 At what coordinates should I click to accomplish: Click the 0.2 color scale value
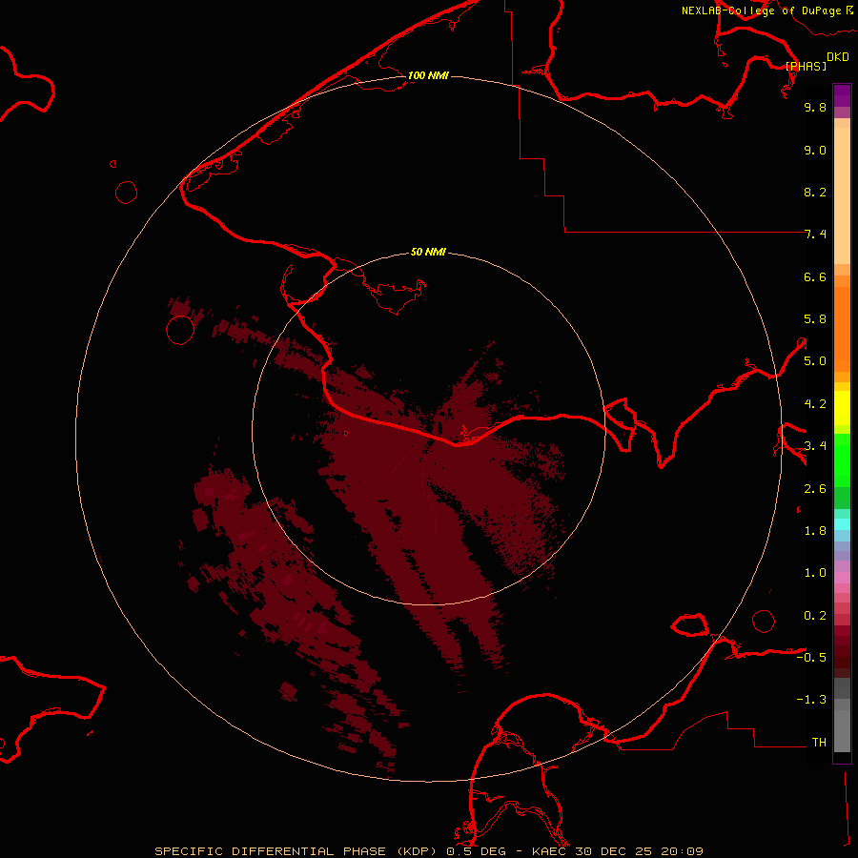tap(815, 616)
